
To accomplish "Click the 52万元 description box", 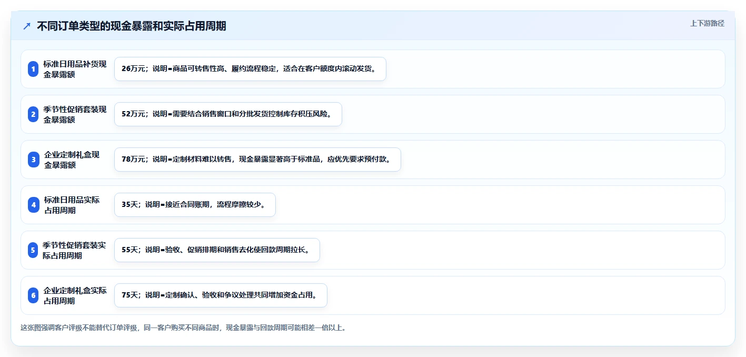I will tap(228, 114).
